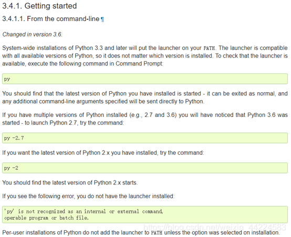This screenshot has height=237, width=291.
Task: Click the blog.csdn.net watermark URL
Action: click(x=215, y=227)
